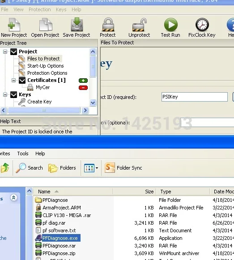Viewport: 234px width, 260px height.
Task: Open the File menu
Action: click(x=4, y=9)
